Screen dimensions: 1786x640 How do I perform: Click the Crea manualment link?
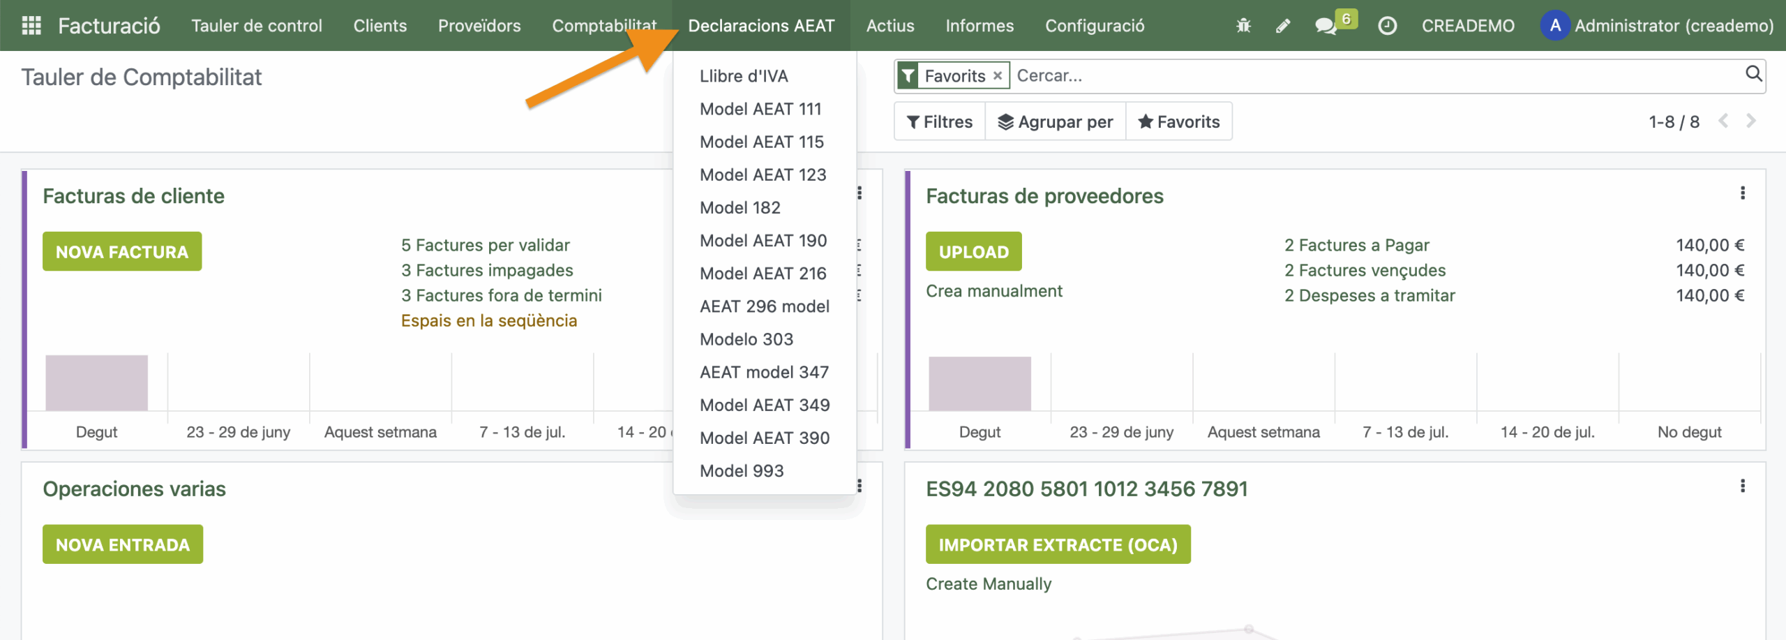tap(993, 291)
